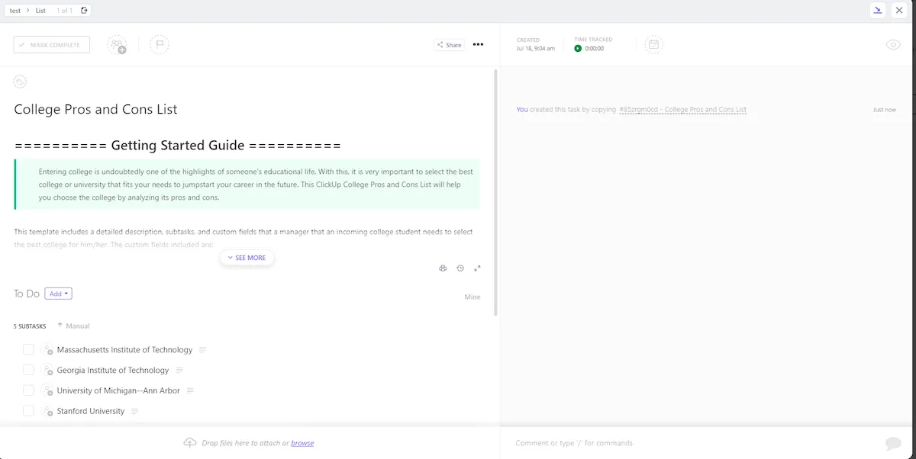Click the Getting Started Guide heading
The width and height of the screenshot is (916, 459).
[178, 146]
